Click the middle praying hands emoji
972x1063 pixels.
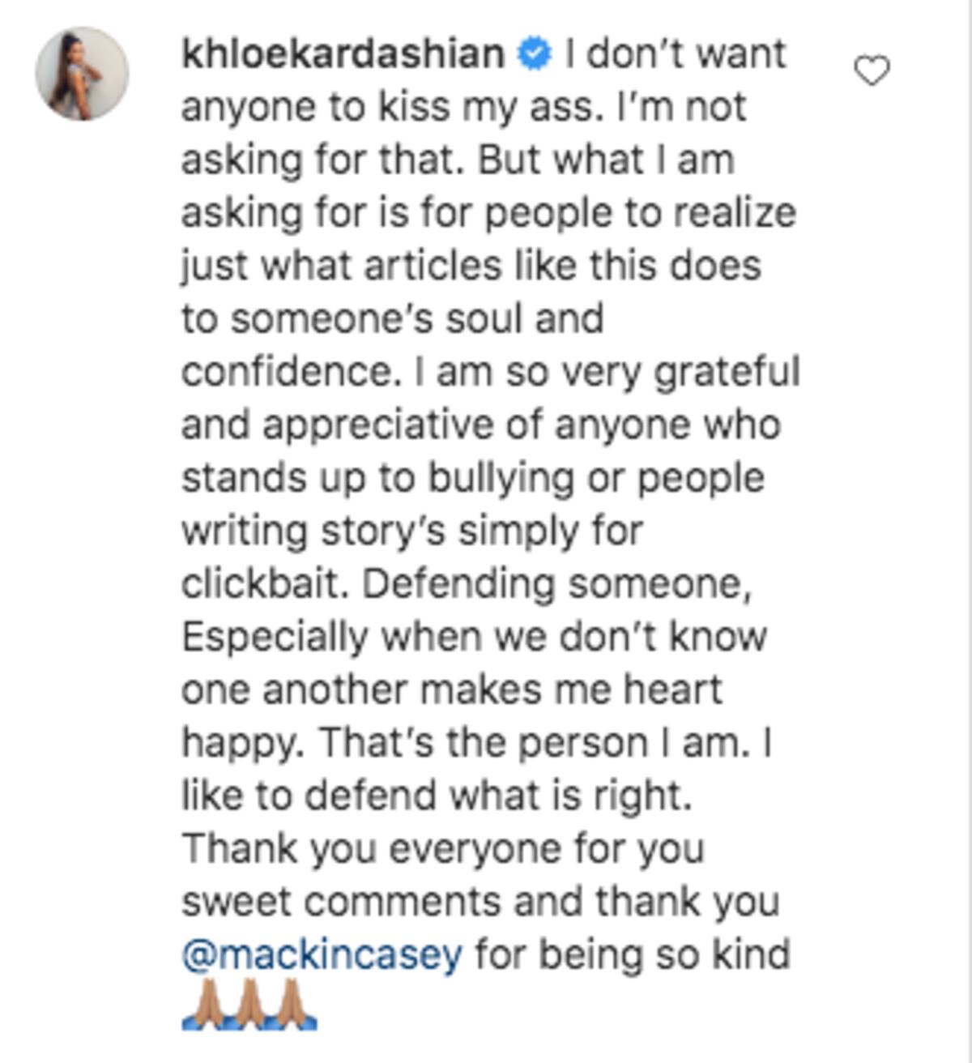249,1005
